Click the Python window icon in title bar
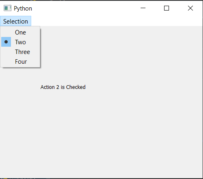The image size is (203, 179). click(7, 8)
